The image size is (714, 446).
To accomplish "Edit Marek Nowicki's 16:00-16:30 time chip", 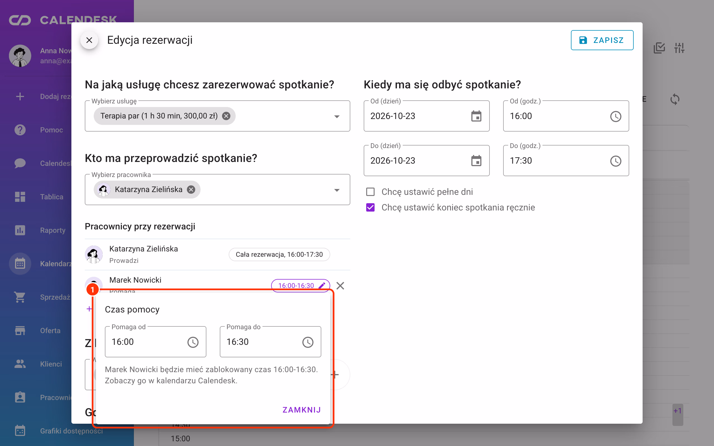I will pyautogui.click(x=300, y=285).
